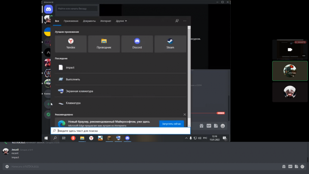Open the search feedback icon
Viewport: 309px width, 174px height.
(x=177, y=21)
